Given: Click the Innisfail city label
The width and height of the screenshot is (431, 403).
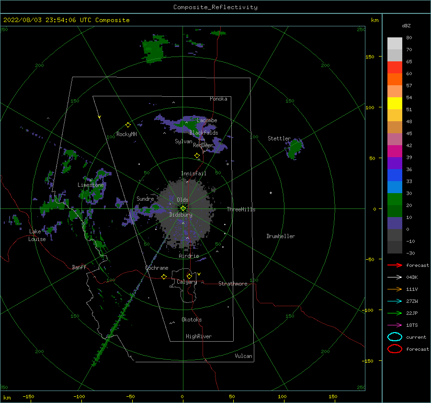Looking at the screenshot, I should coord(193,173).
